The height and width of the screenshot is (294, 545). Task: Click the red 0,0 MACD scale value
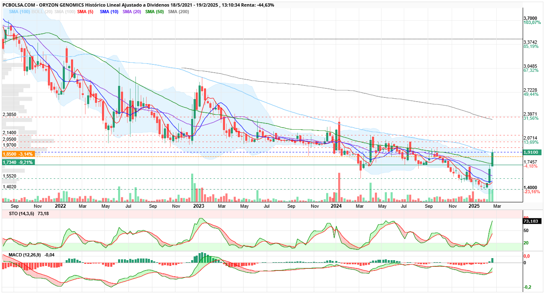click(526, 256)
